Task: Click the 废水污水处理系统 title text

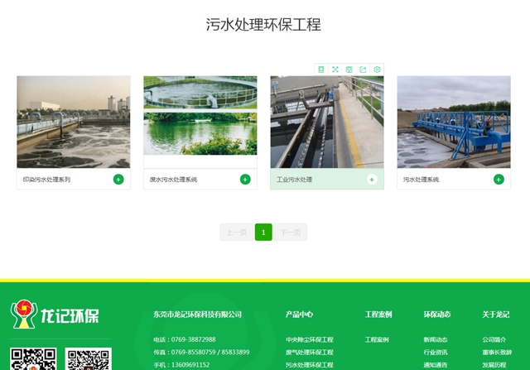Action: pyautogui.click(x=173, y=180)
